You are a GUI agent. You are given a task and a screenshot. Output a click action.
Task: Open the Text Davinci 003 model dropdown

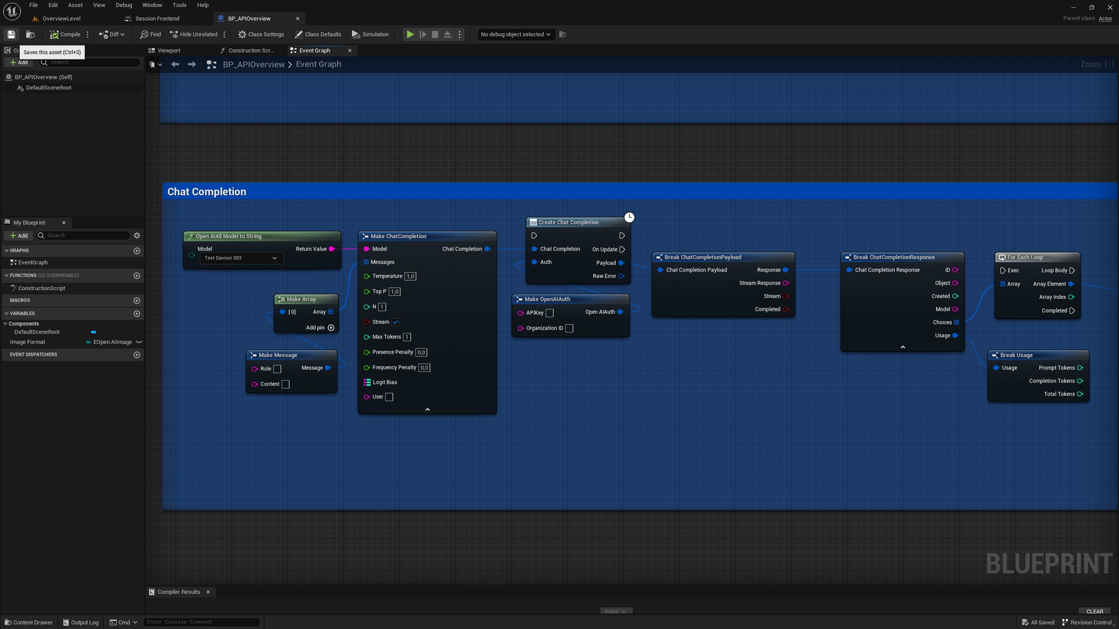(x=241, y=258)
